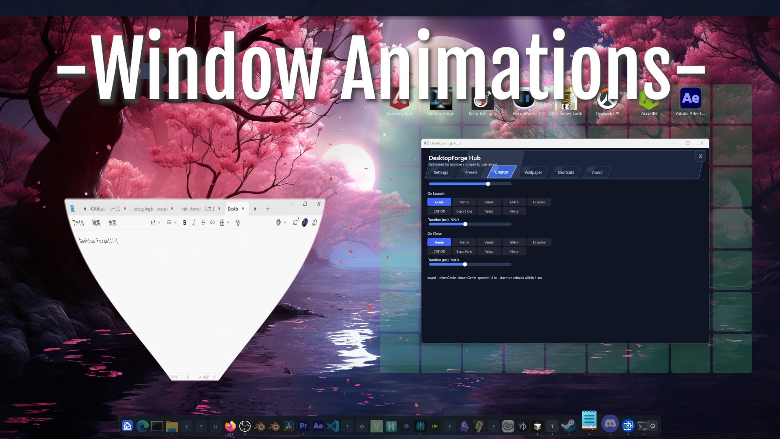Switch to the Presets tab in DesktopForge Hub
Screen dimensions: 780x439
(x=471, y=172)
